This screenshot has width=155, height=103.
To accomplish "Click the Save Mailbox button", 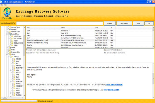I will click(124, 23).
